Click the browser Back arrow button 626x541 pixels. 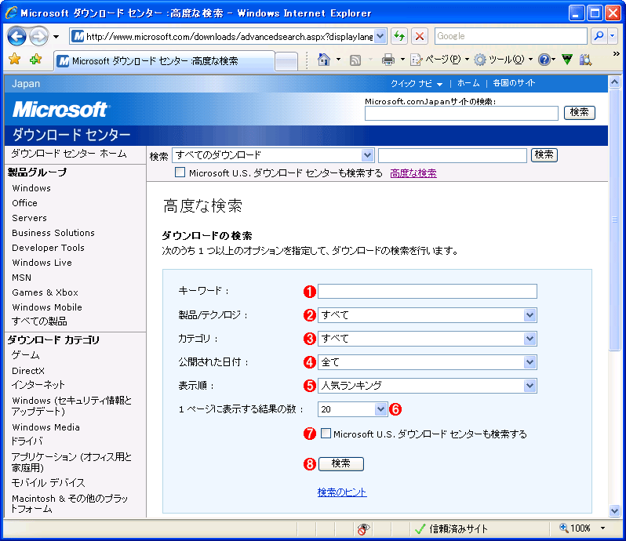[16, 36]
